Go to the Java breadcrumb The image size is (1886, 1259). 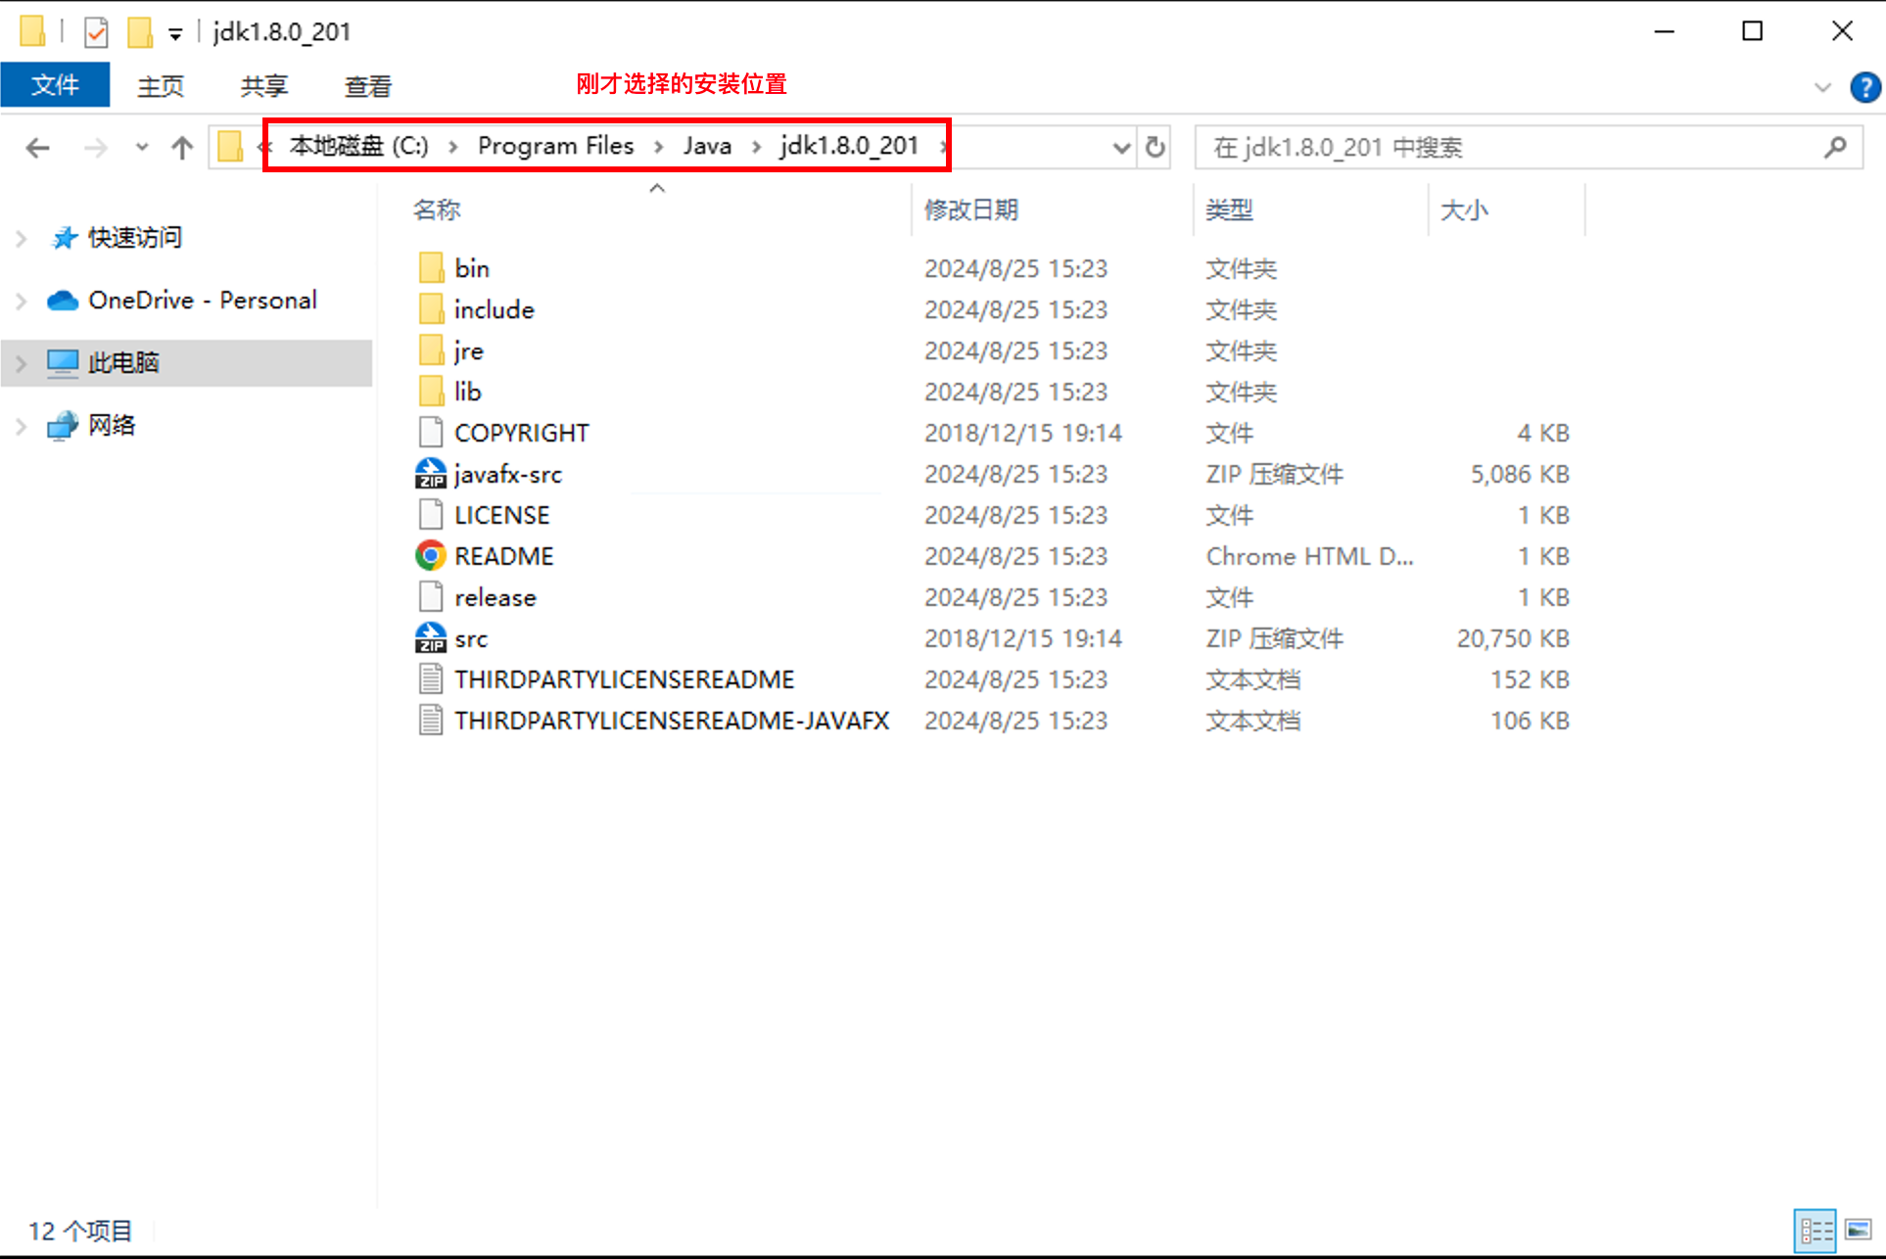pyautogui.click(x=707, y=146)
